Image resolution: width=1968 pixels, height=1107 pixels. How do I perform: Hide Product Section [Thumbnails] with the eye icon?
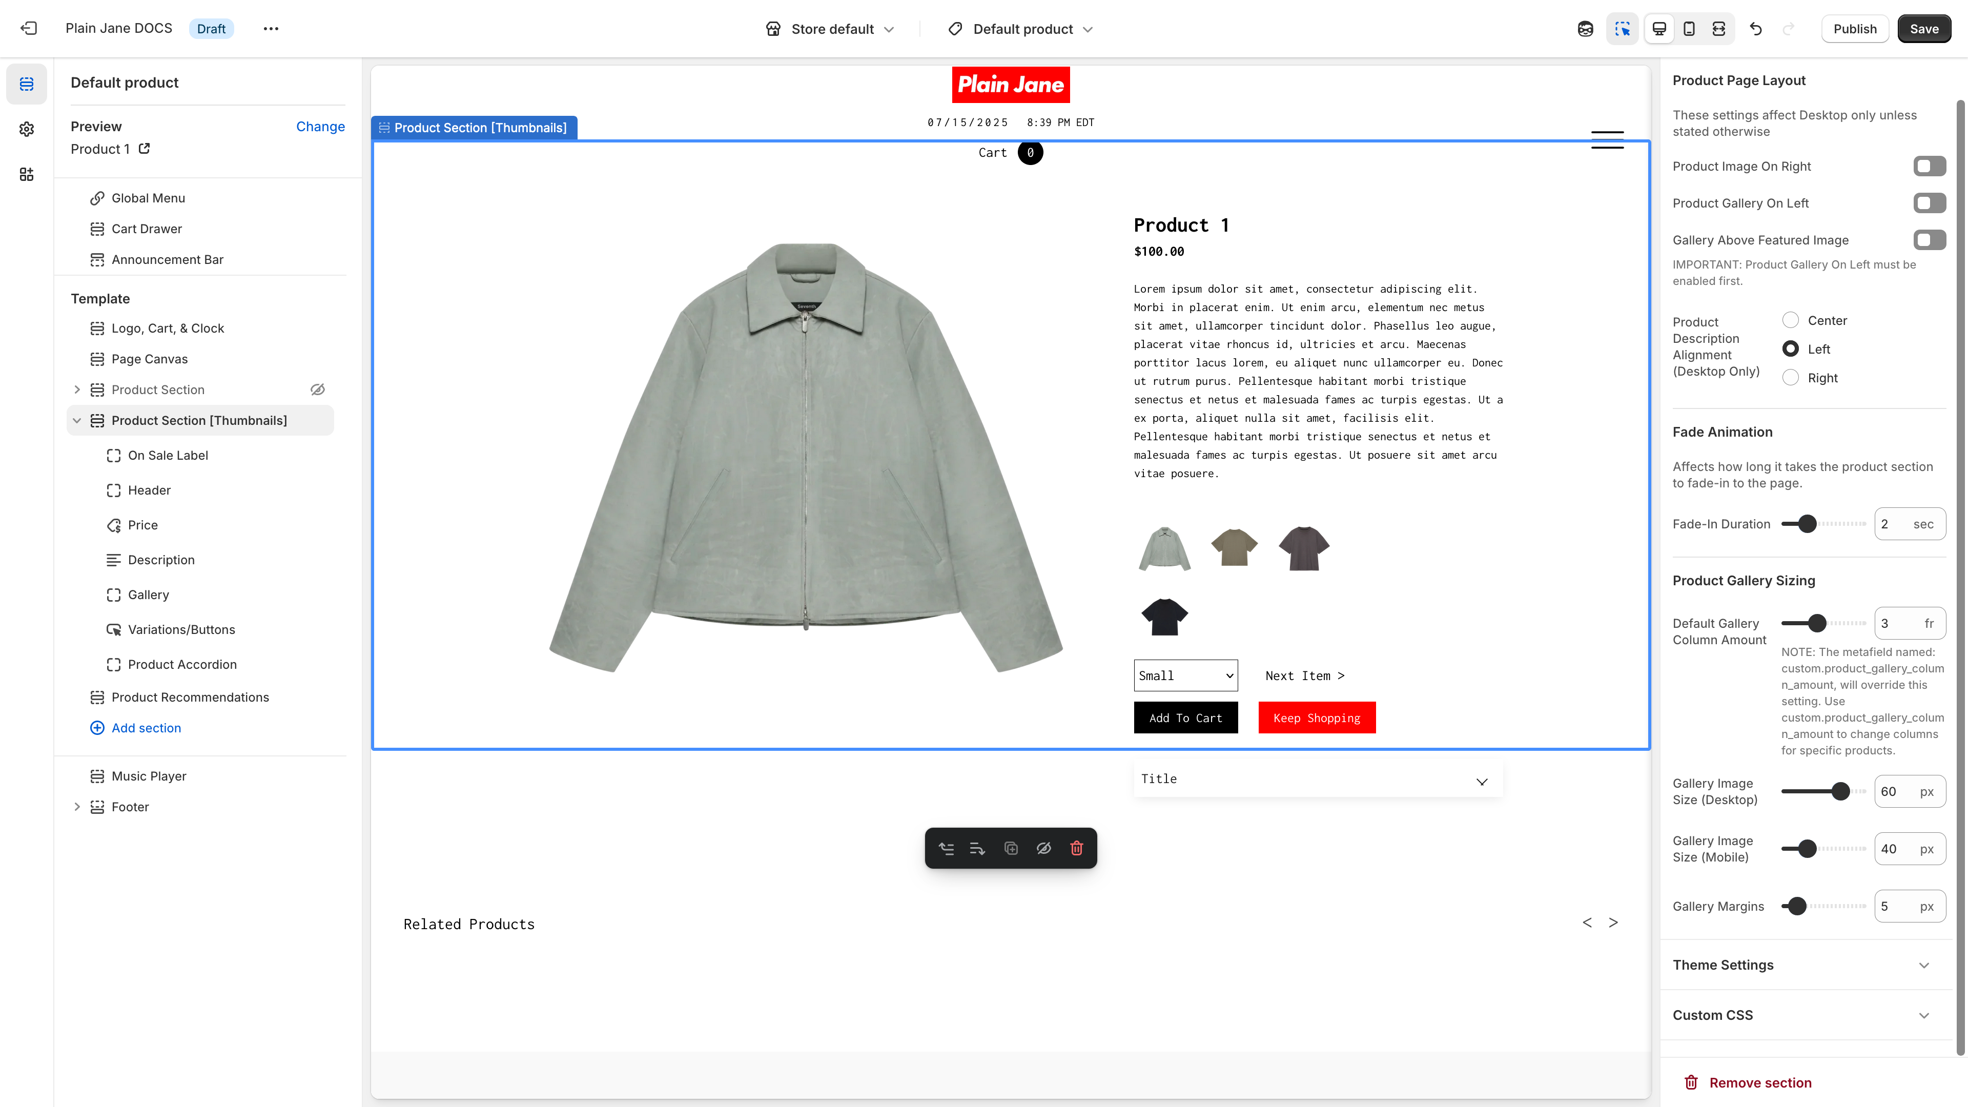(x=1044, y=848)
